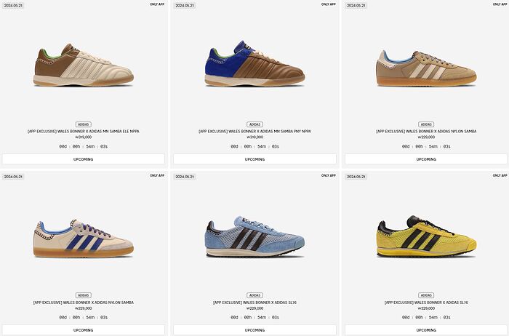Screen dimensions: 509x336
Task: Click the countdown timer under the tan Nylon Samba
Action: pos(426,146)
